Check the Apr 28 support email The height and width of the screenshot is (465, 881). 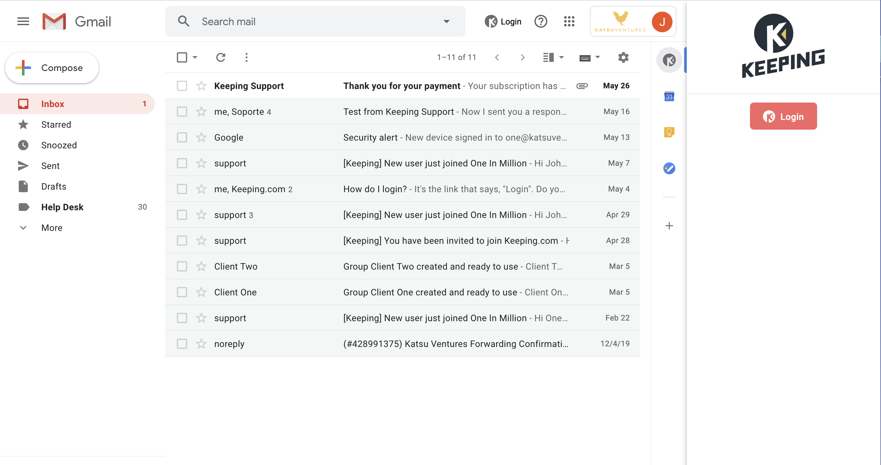click(182, 241)
